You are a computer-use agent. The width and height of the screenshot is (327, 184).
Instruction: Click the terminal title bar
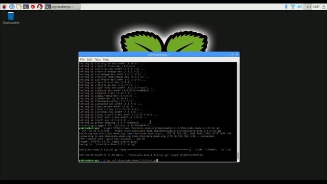point(159,55)
